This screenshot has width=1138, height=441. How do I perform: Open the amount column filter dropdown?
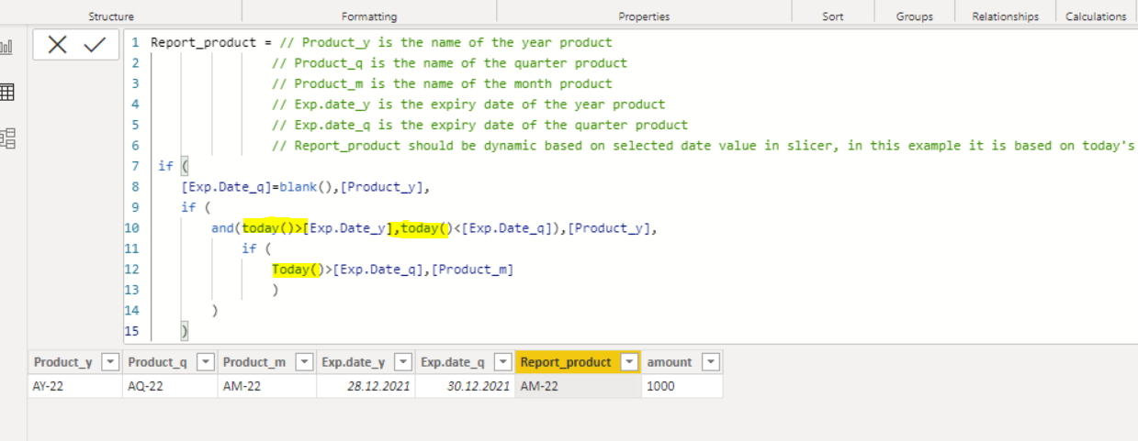tap(710, 362)
